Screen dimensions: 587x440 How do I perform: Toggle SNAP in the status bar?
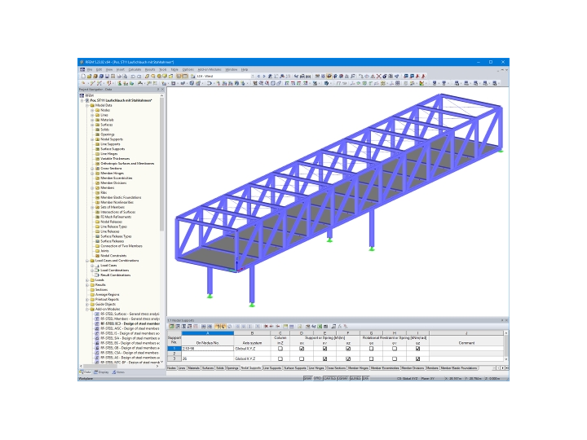click(307, 379)
